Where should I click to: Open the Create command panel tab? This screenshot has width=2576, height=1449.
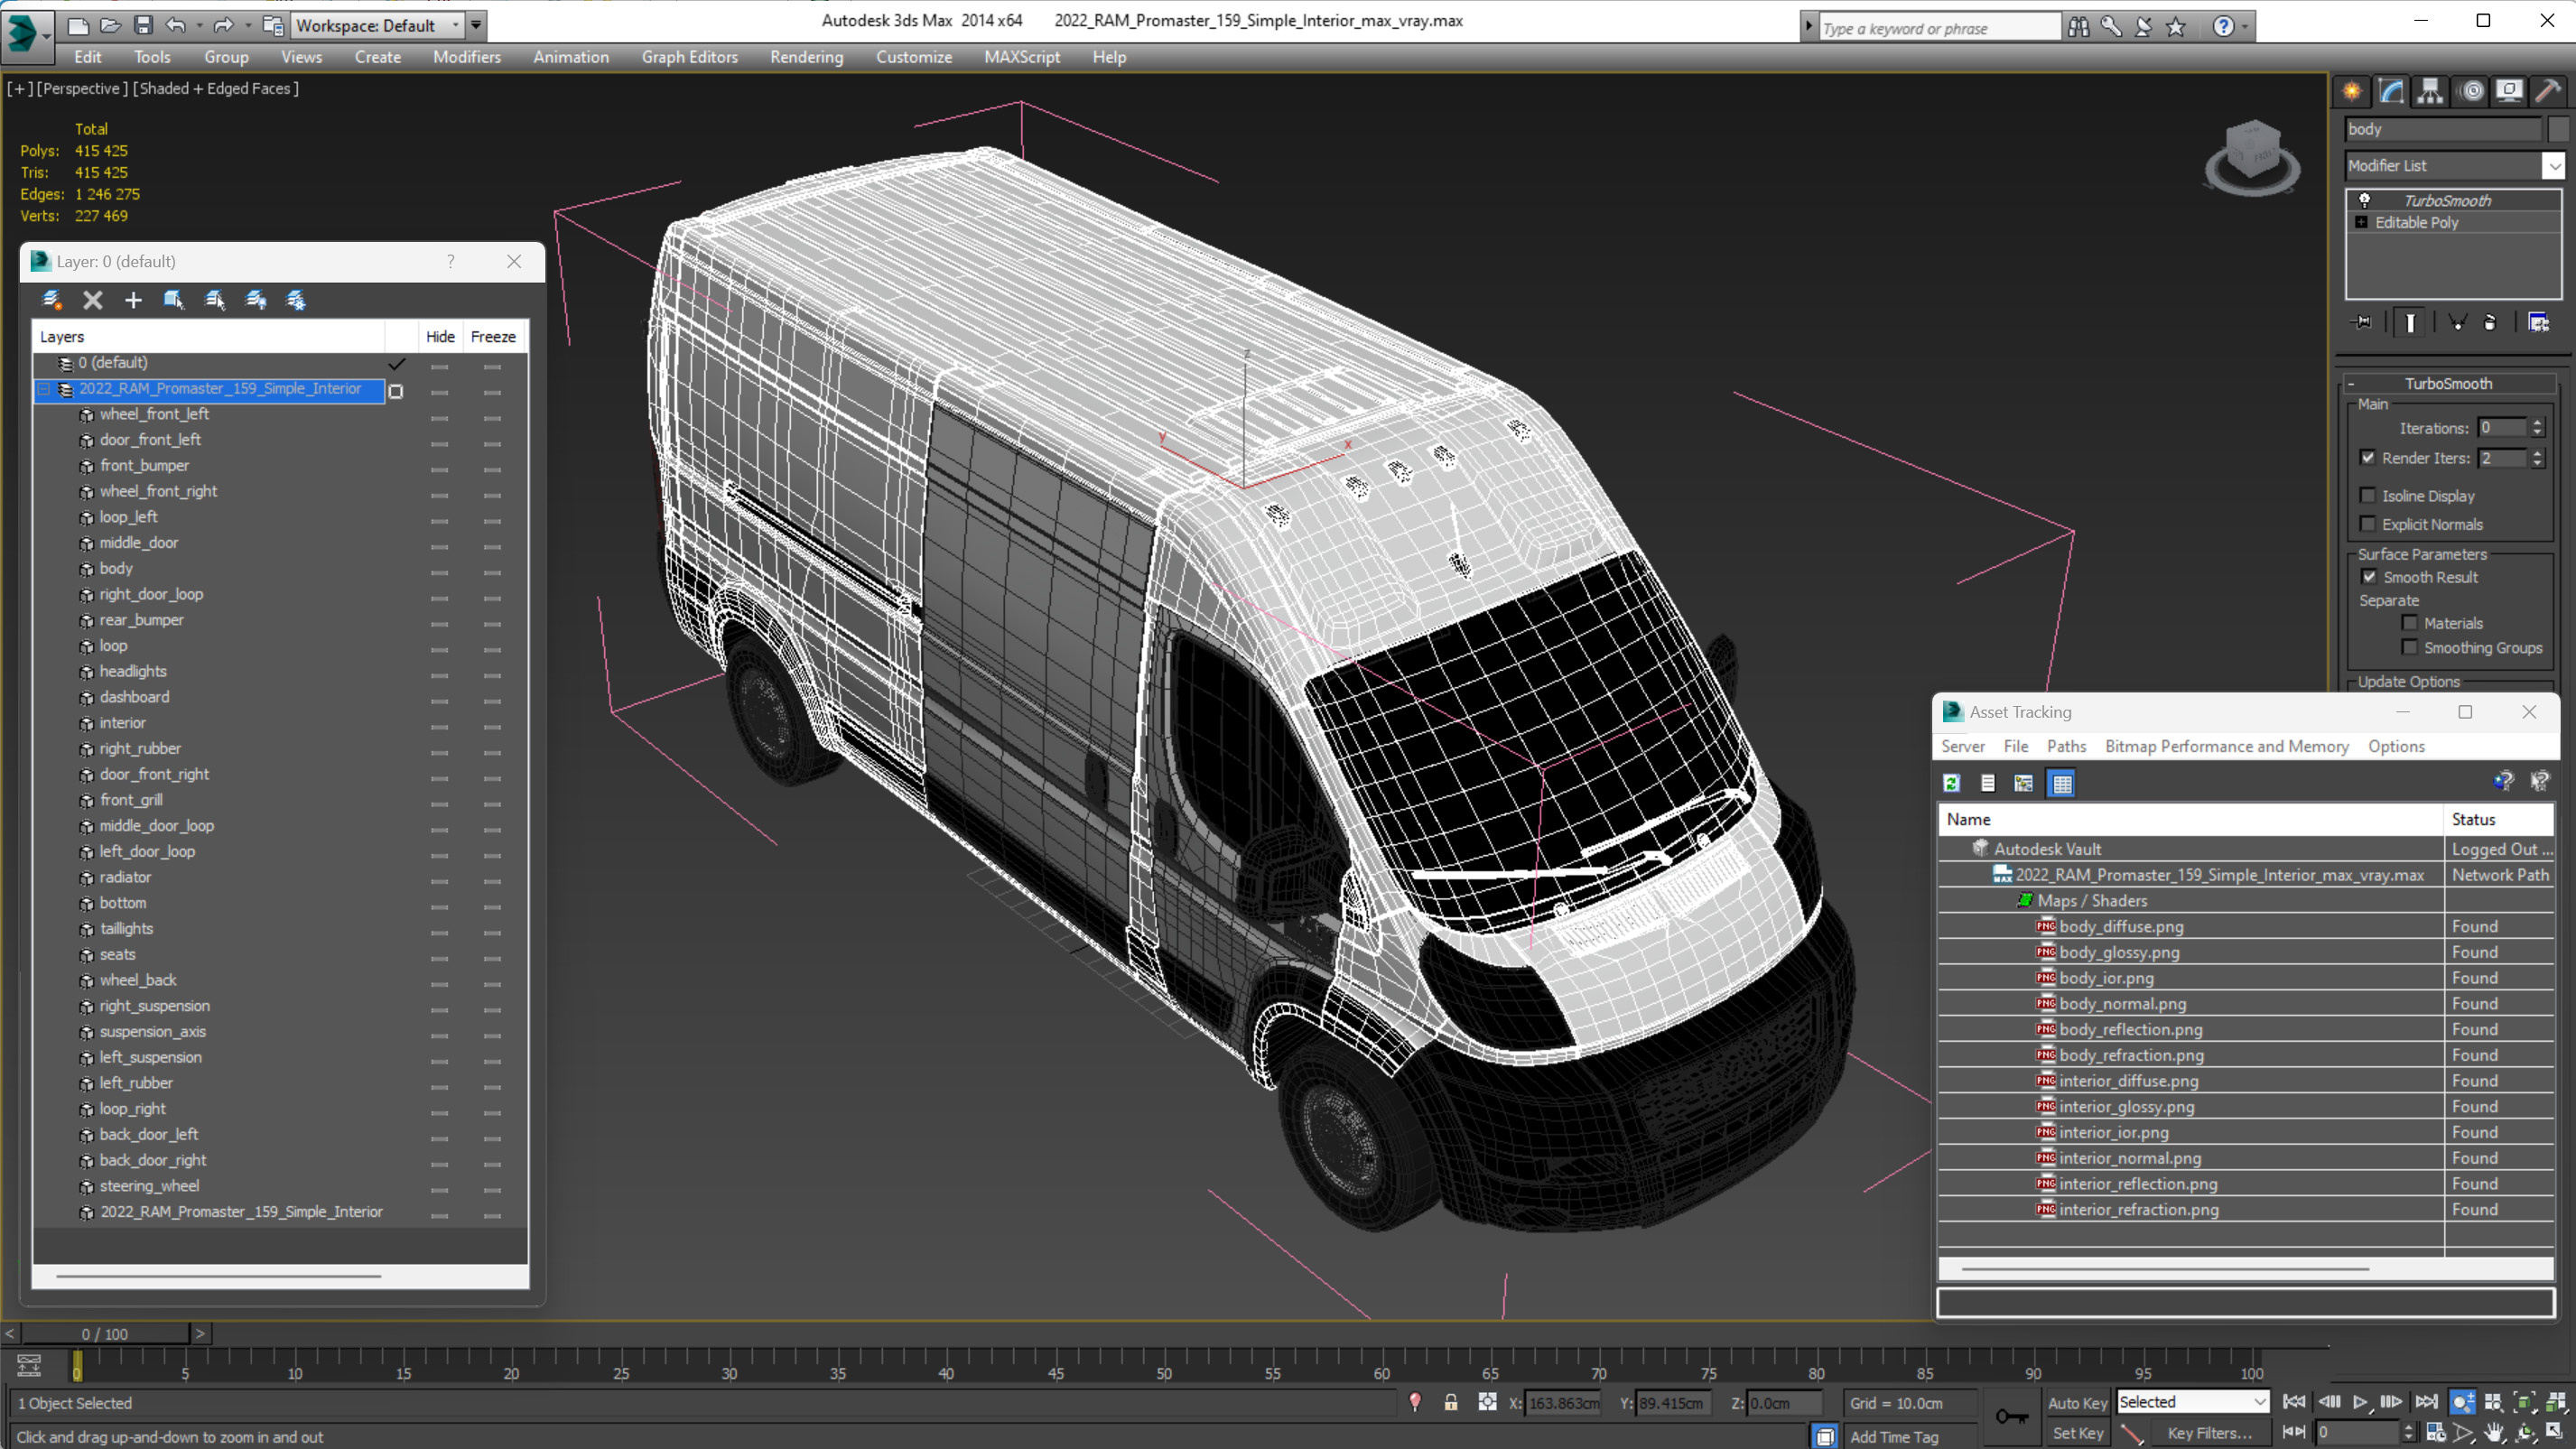point(2351,92)
